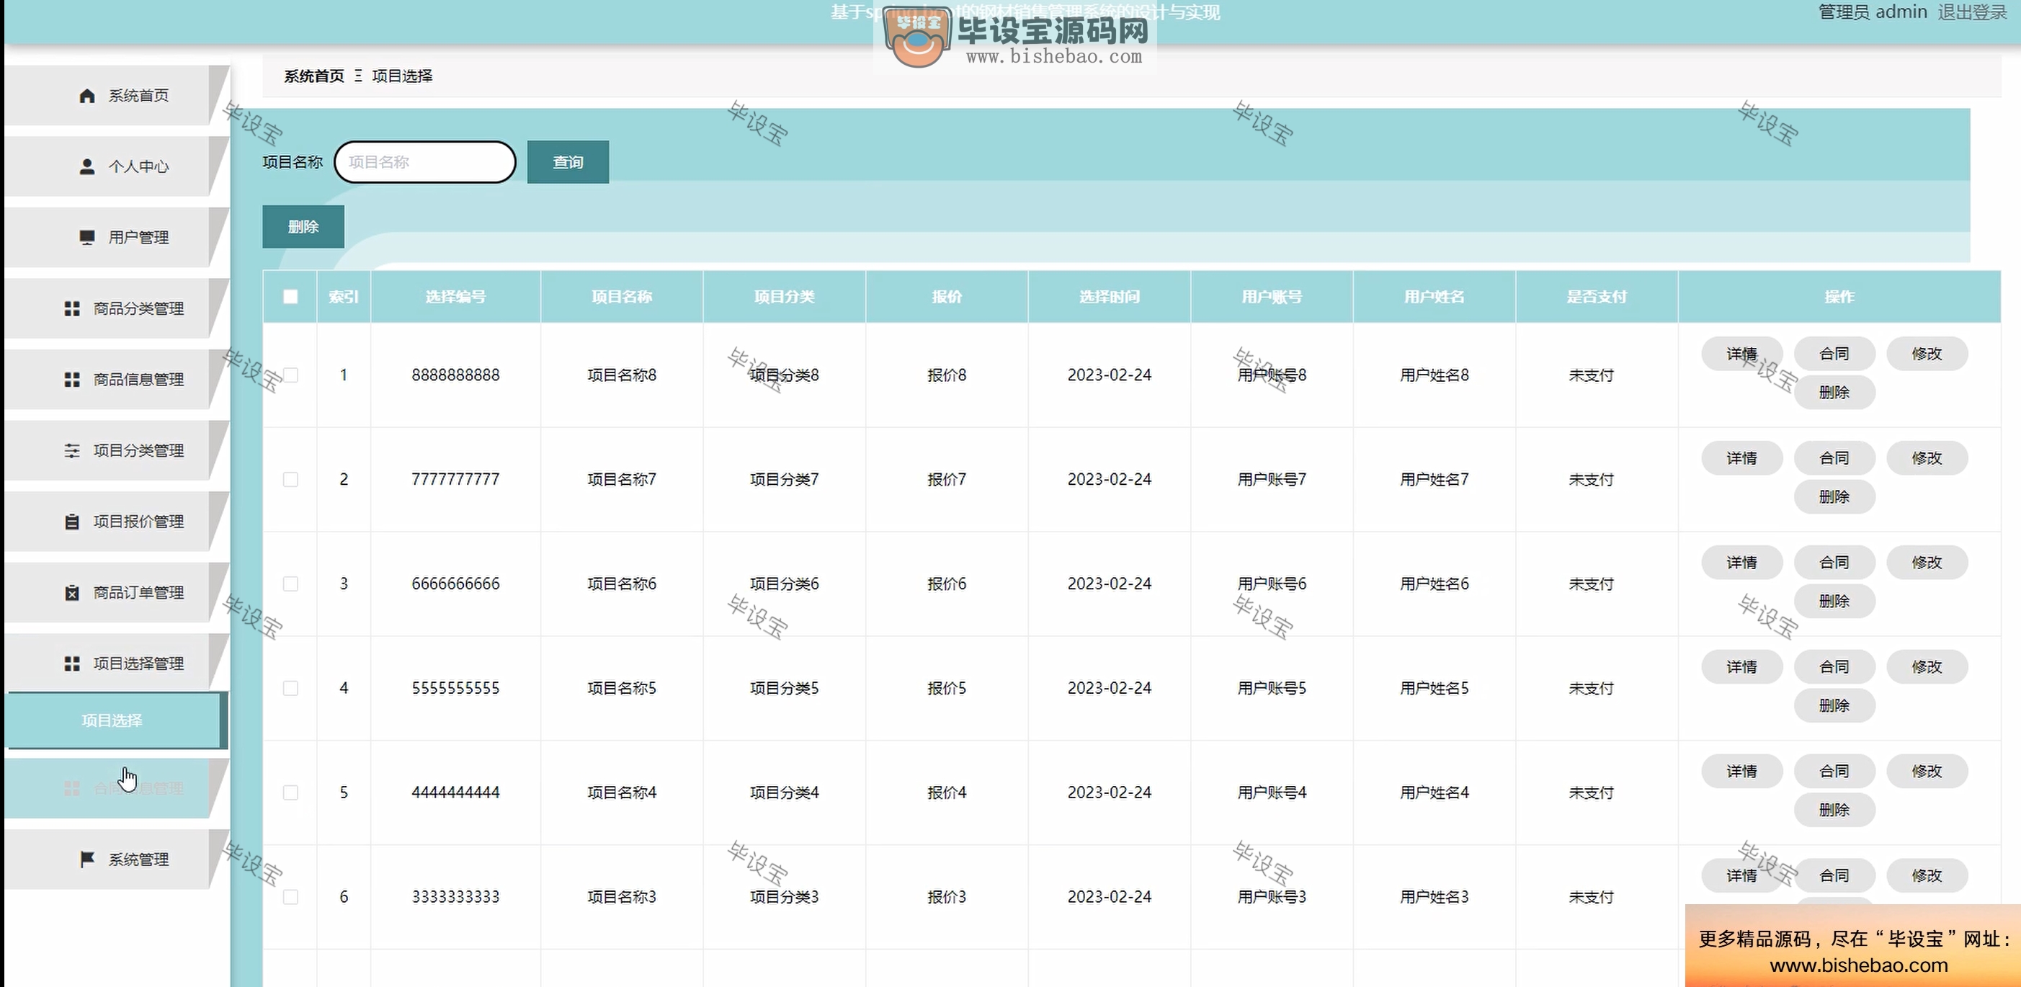
Task: Click the 是否支付 column header
Action: click(x=1597, y=297)
